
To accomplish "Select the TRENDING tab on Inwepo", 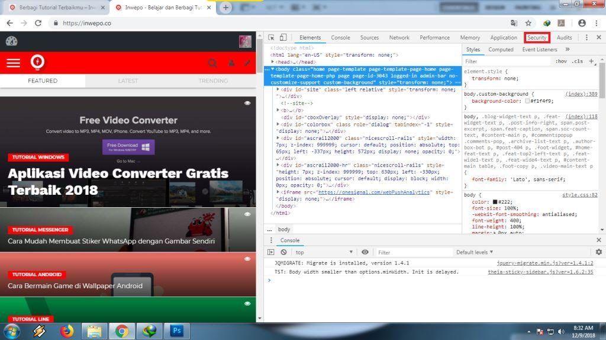I will pyautogui.click(x=213, y=80).
